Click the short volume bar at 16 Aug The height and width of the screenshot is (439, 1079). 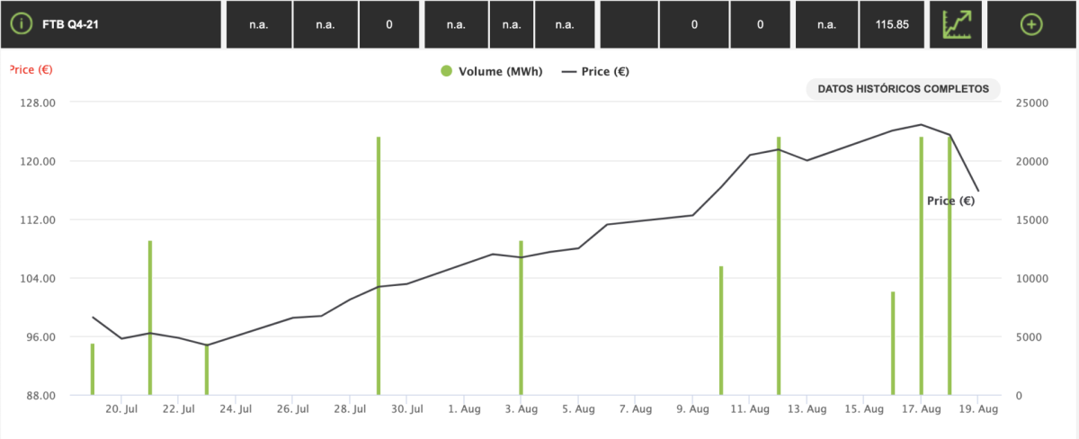(x=893, y=343)
